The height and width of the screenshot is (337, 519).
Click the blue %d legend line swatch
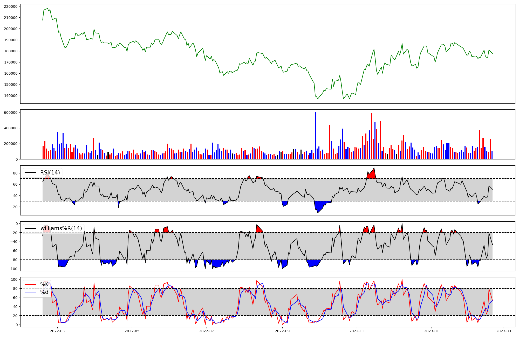31,292
